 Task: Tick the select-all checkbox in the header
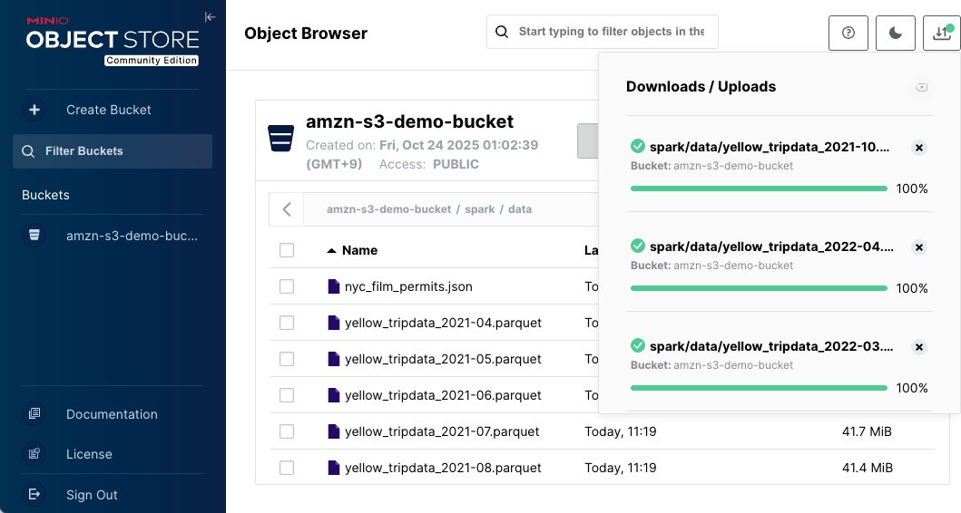tap(287, 250)
